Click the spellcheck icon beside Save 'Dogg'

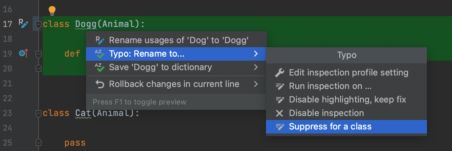[100, 67]
